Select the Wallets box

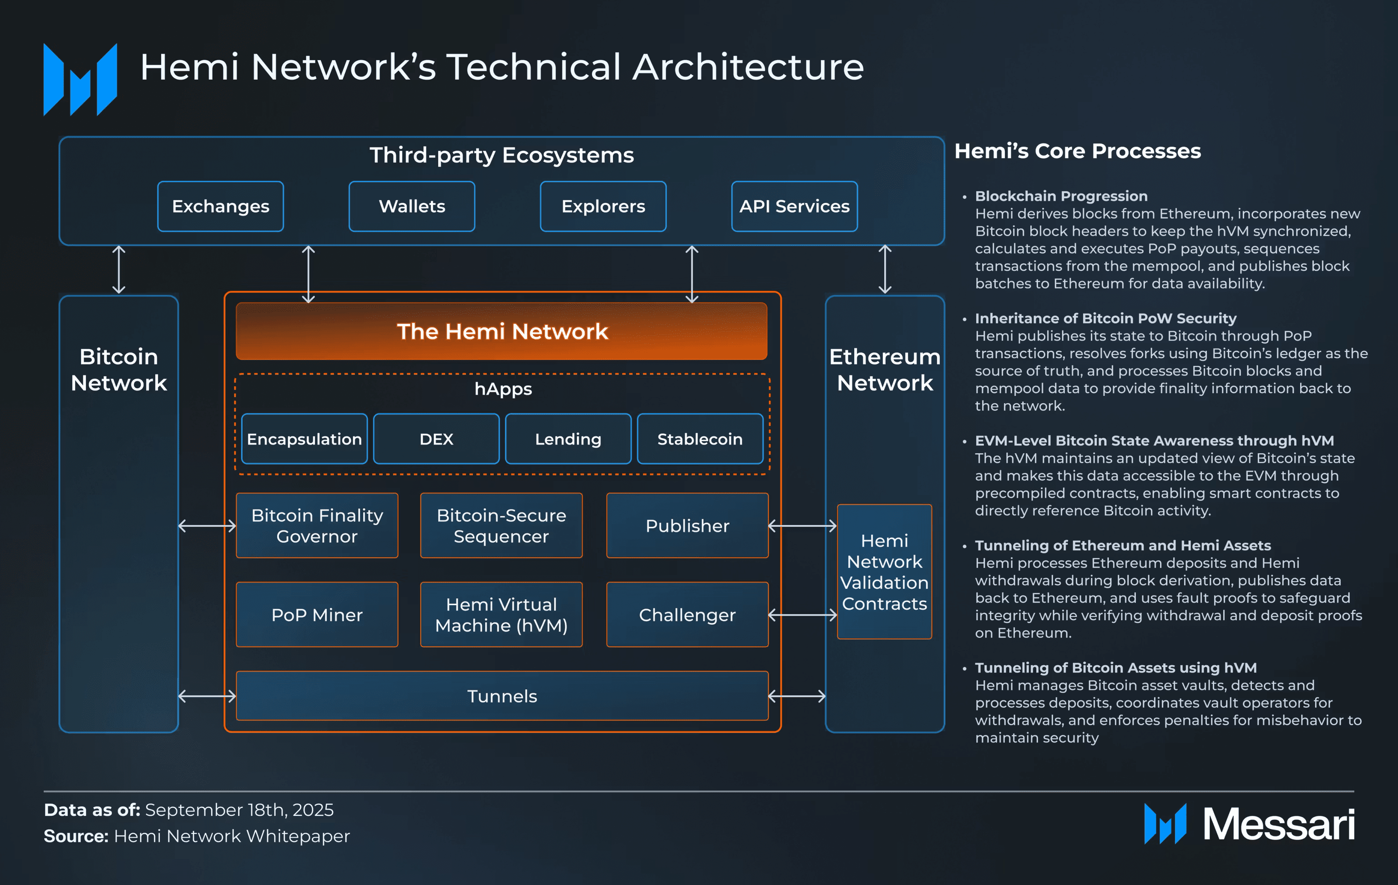click(x=412, y=207)
